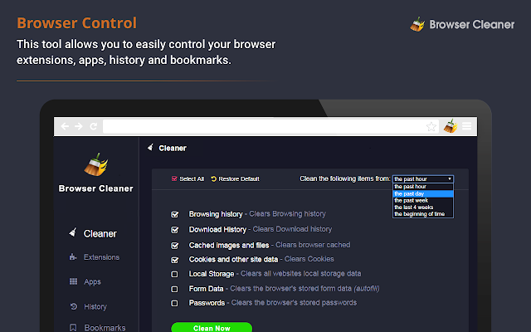Viewport: 531px width, 332px height.
Task: Uncheck Download History checkbox
Action: click(x=175, y=230)
